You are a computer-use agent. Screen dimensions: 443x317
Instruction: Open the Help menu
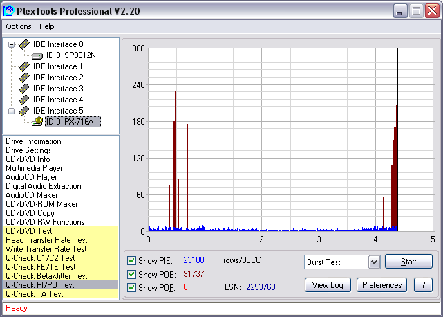(46, 26)
